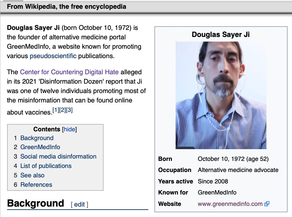292x217 pixels.
Task: Click the external link icon beside website
Action: pyautogui.click(x=267, y=204)
